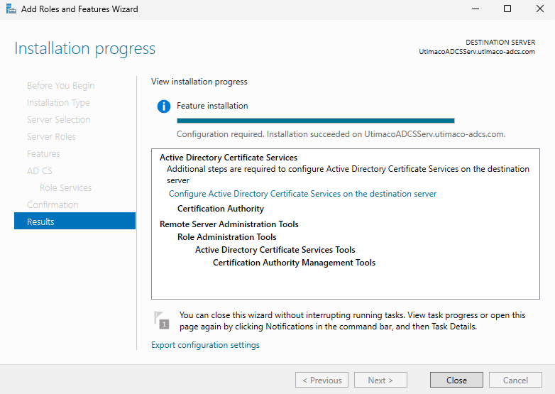Select the Remote Server Administration Tools entry
The height and width of the screenshot is (394, 555).
[229, 224]
